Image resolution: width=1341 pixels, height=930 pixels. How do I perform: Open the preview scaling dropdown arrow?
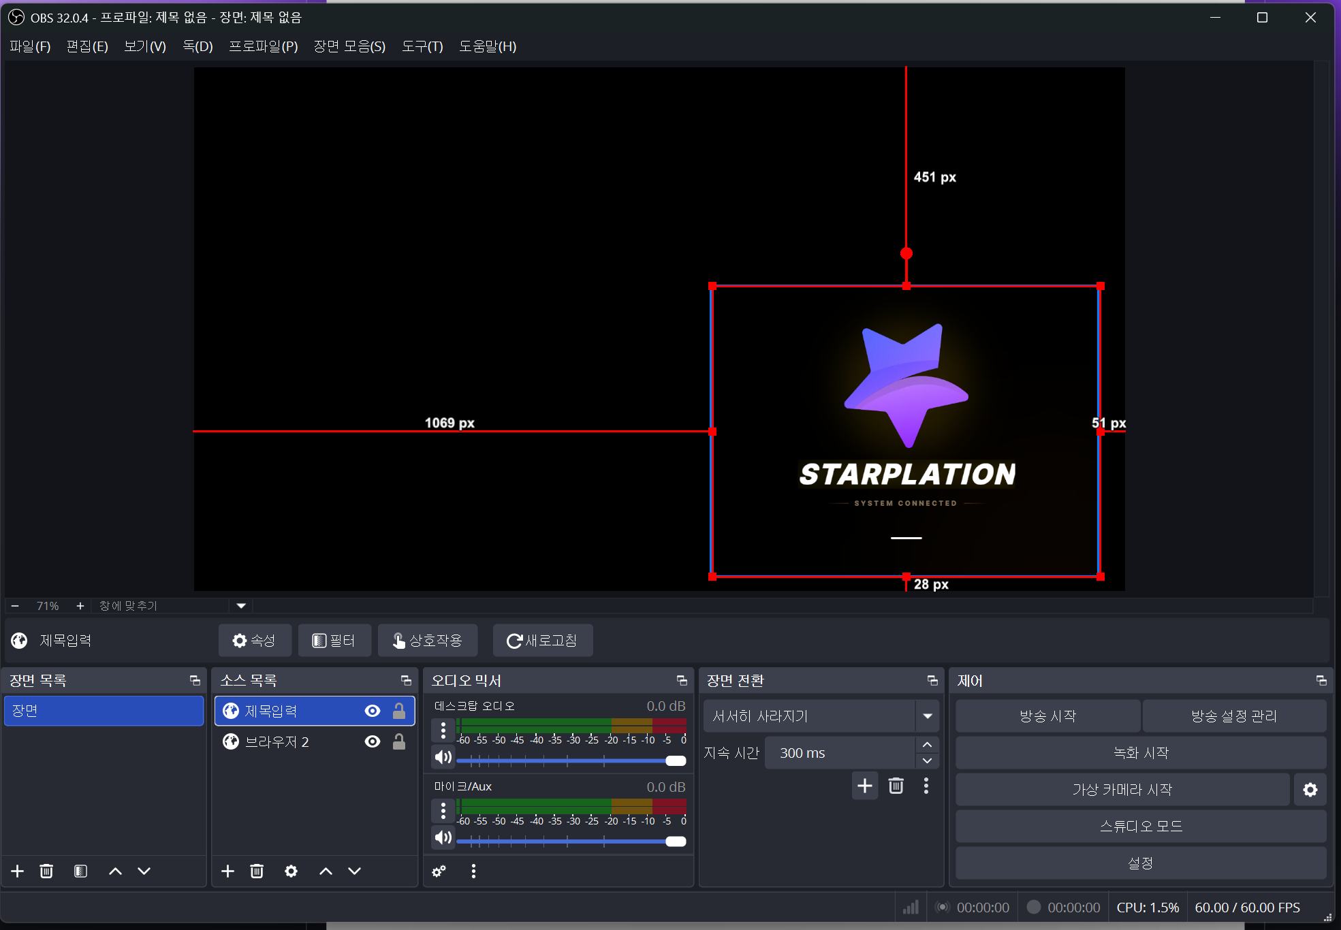(241, 606)
